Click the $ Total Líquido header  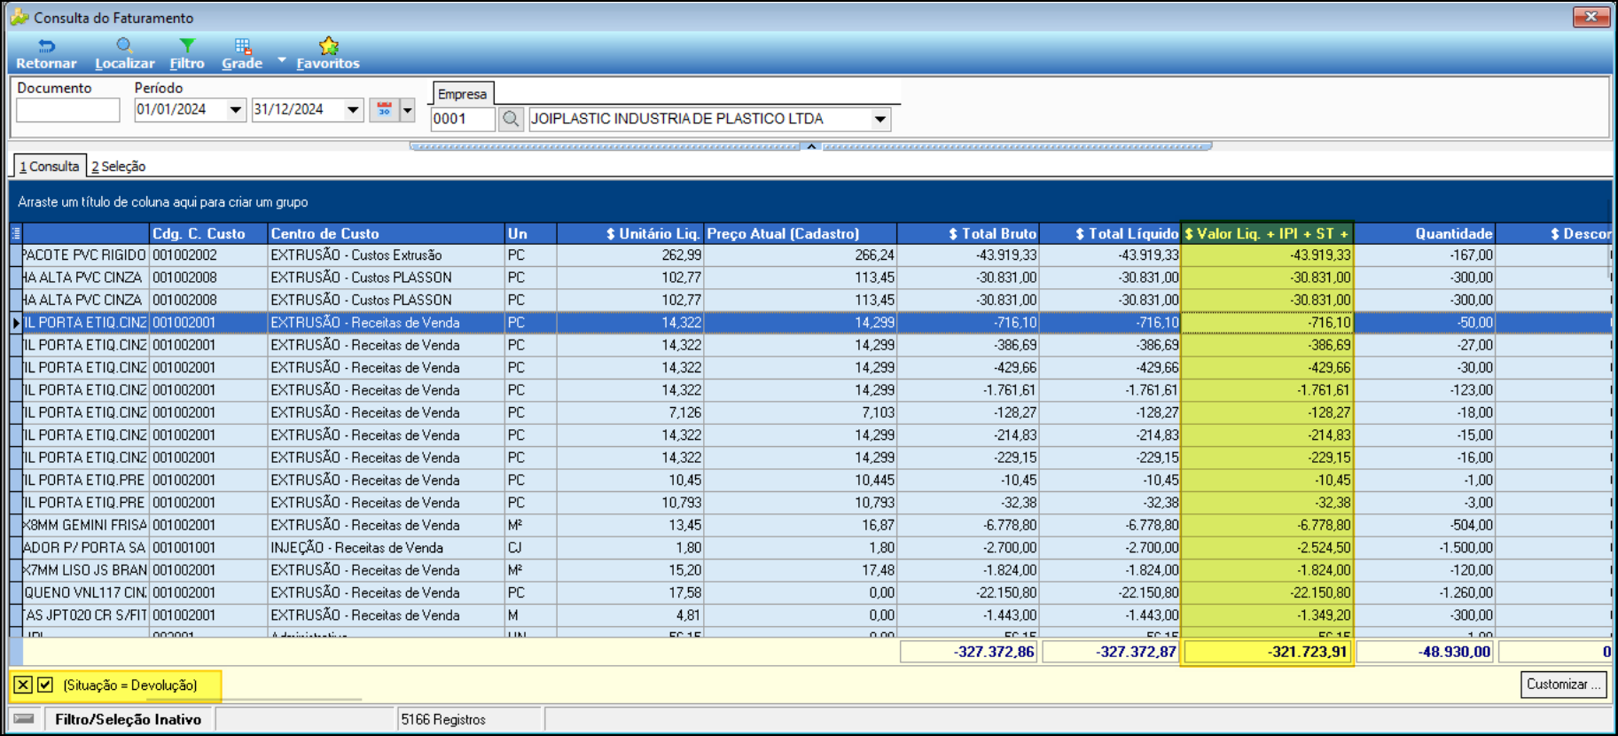click(x=1110, y=233)
